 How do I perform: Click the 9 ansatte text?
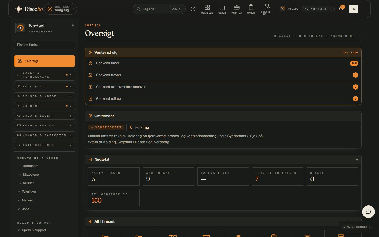pos(285,36)
